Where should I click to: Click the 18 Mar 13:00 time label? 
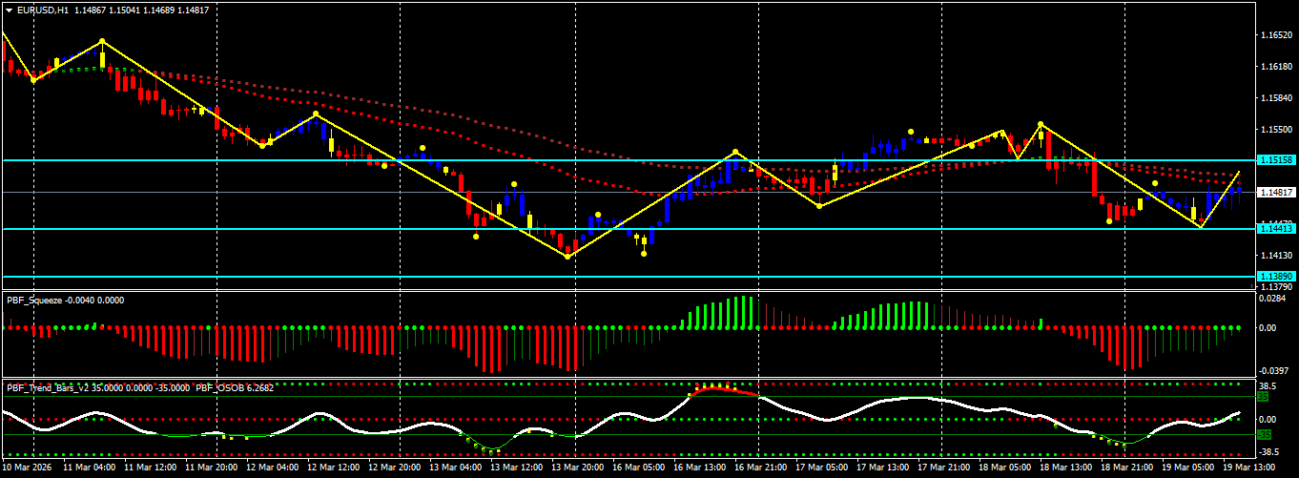coord(1068,469)
